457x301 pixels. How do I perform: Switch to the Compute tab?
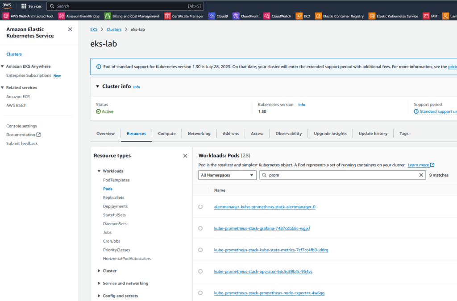[x=167, y=134]
